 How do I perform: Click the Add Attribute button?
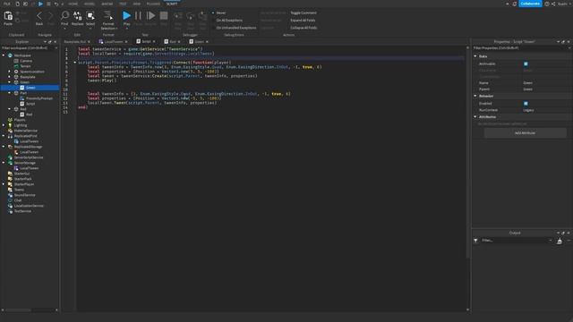point(526,133)
